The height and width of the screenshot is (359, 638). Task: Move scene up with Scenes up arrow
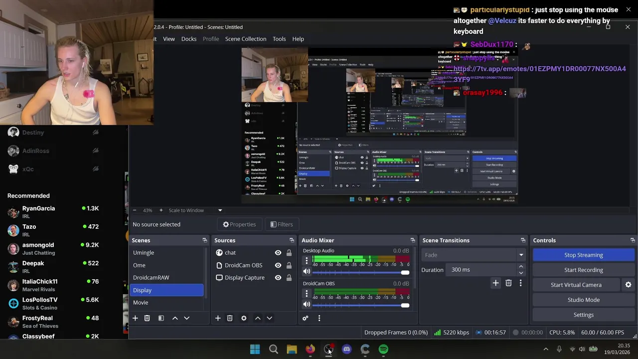point(175,318)
